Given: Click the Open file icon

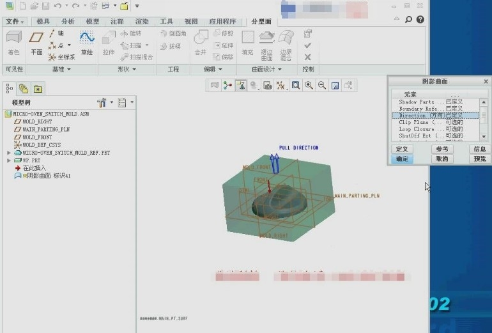Looking at the screenshot, I should (x=35, y=6).
